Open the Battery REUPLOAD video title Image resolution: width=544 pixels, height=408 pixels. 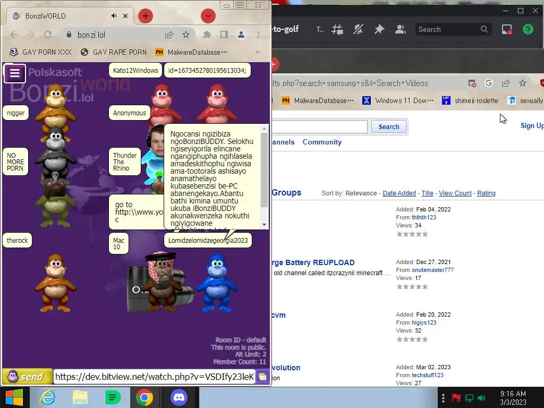(x=313, y=262)
